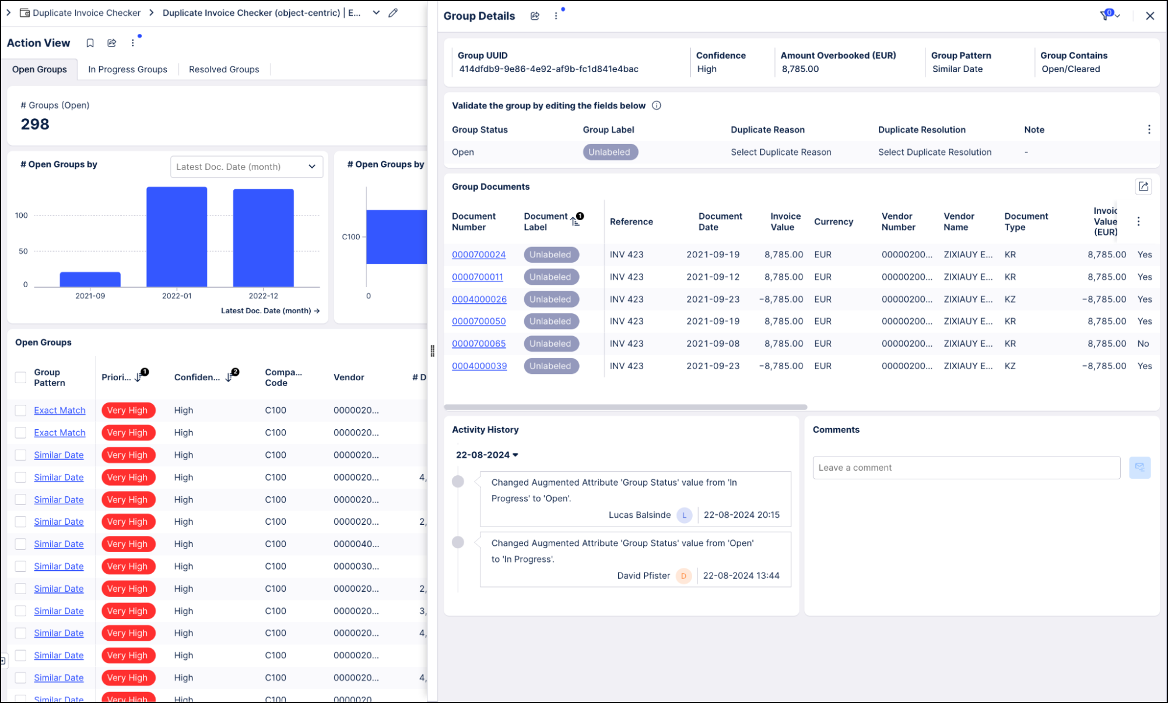Viewport: 1168px width, 703px height.
Task: Click the Group Pattern value Similar Date
Action: click(x=957, y=69)
